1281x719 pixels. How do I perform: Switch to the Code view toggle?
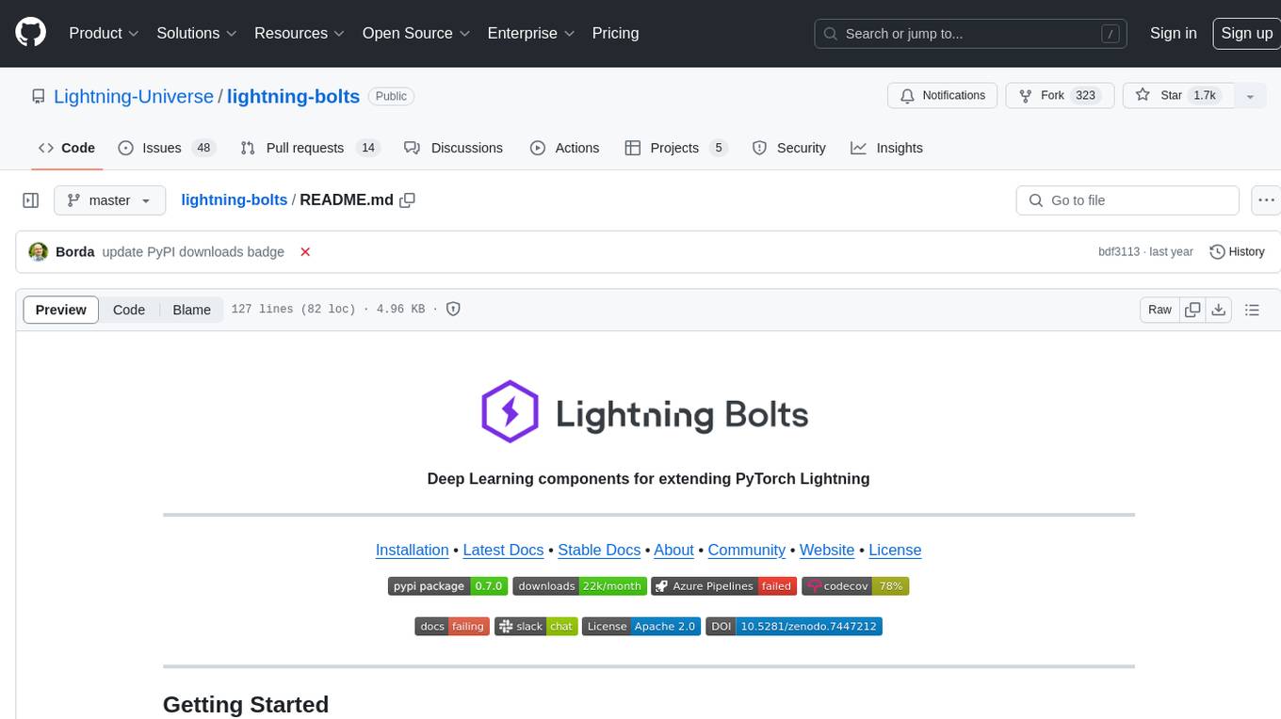coord(129,310)
